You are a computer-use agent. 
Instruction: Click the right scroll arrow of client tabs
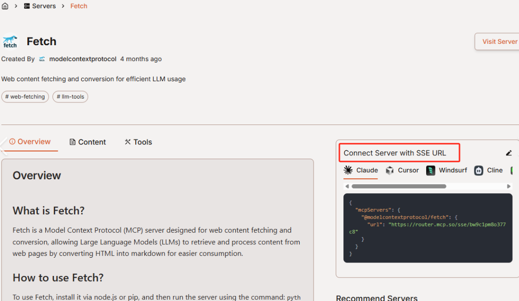(x=509, y=186)
